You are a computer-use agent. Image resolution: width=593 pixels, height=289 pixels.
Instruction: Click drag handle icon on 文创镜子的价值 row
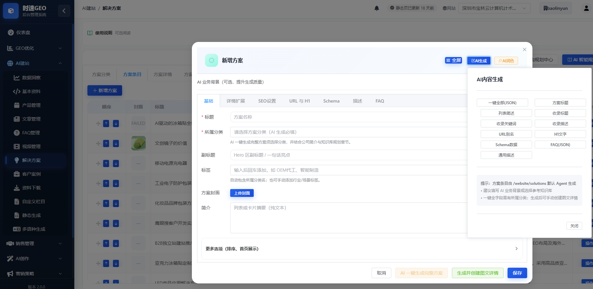tap(98, 144)
